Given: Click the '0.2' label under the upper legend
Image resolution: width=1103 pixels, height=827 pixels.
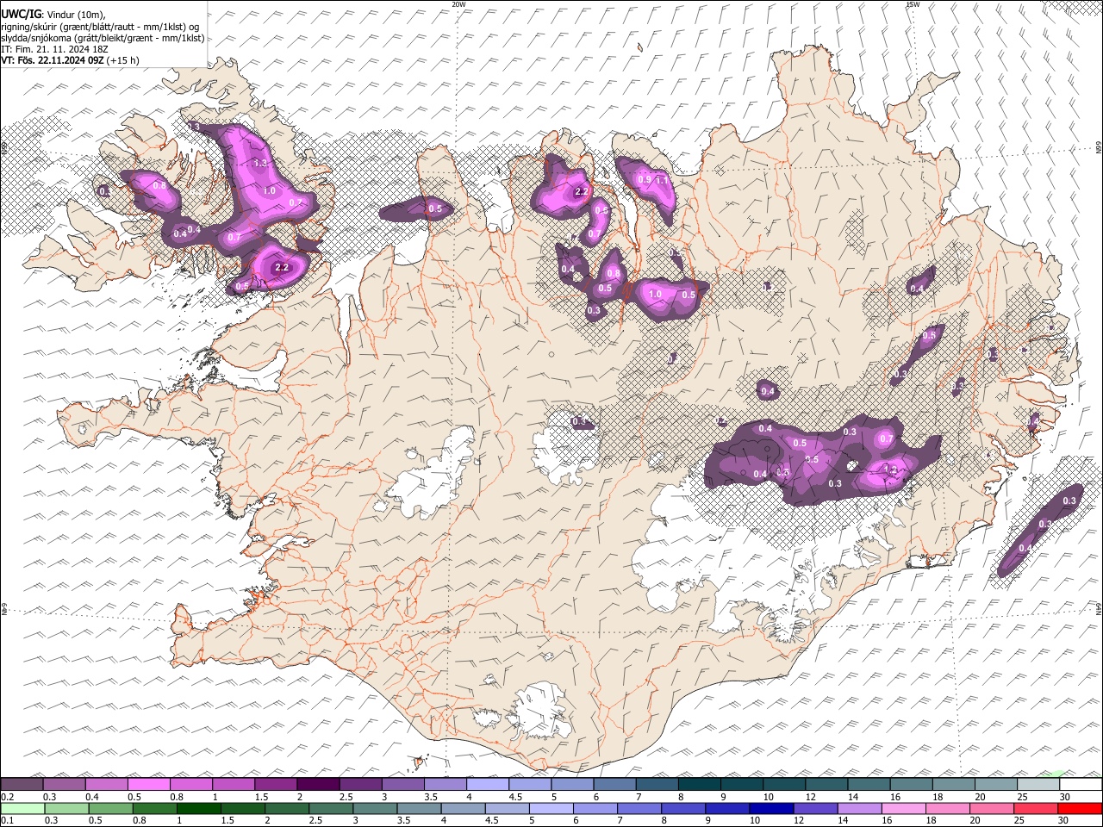Looking at the screenshot, I should (x=6, y=796).
